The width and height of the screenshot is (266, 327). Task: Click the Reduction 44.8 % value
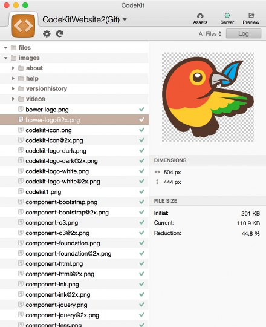[x=251, y=233]
